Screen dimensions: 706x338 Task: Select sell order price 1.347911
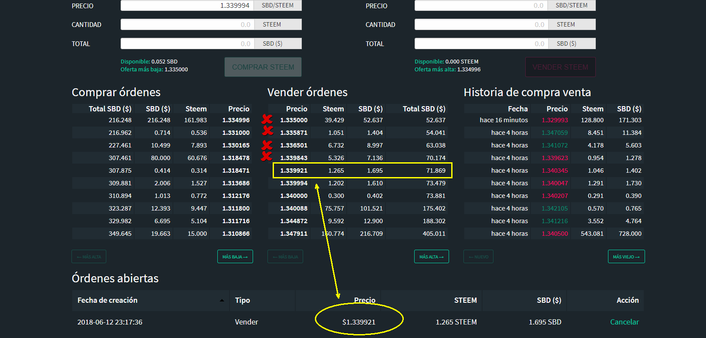(294, 234)
